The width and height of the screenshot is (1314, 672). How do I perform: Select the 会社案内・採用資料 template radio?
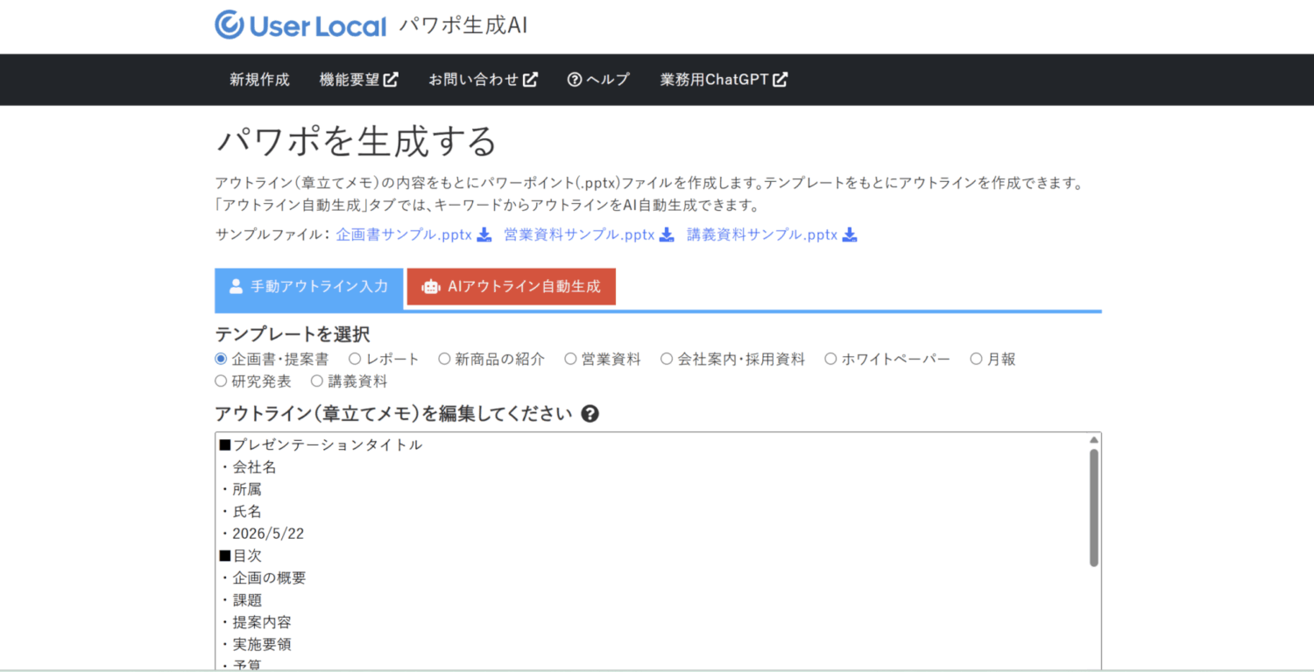(667, 359)
